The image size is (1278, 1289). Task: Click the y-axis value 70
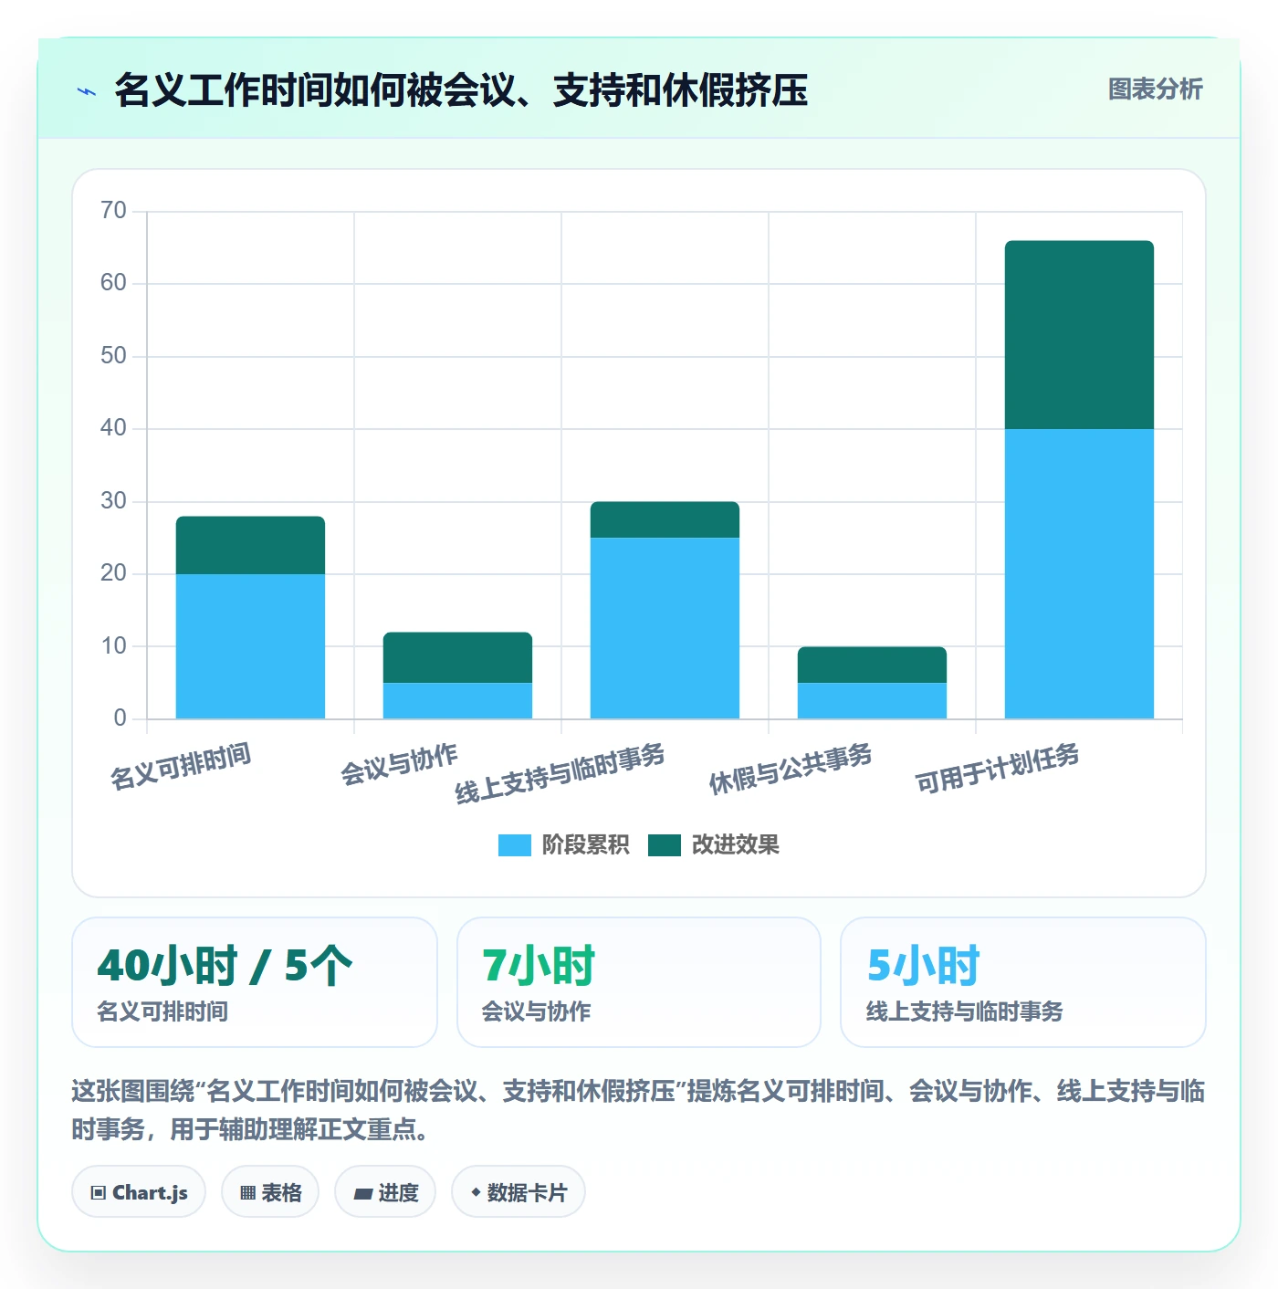113,211
